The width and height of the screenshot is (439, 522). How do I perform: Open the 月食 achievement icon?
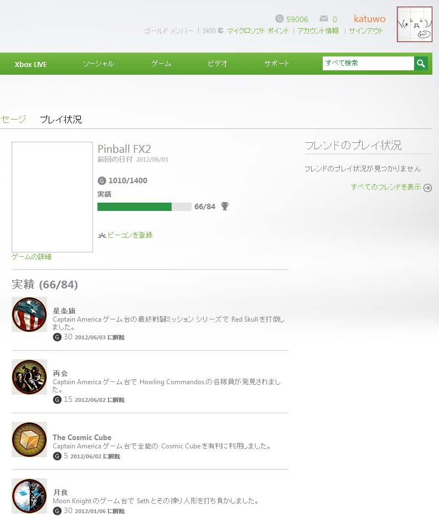point(29,496)
